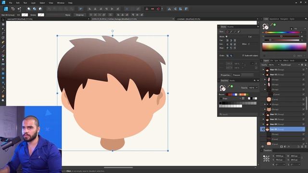Image resolution: width=308 pixels, height=173 pixels.
Task: Select the Color Picker eyedropper tool in left toolbar
Action: [x=3, y=91]
